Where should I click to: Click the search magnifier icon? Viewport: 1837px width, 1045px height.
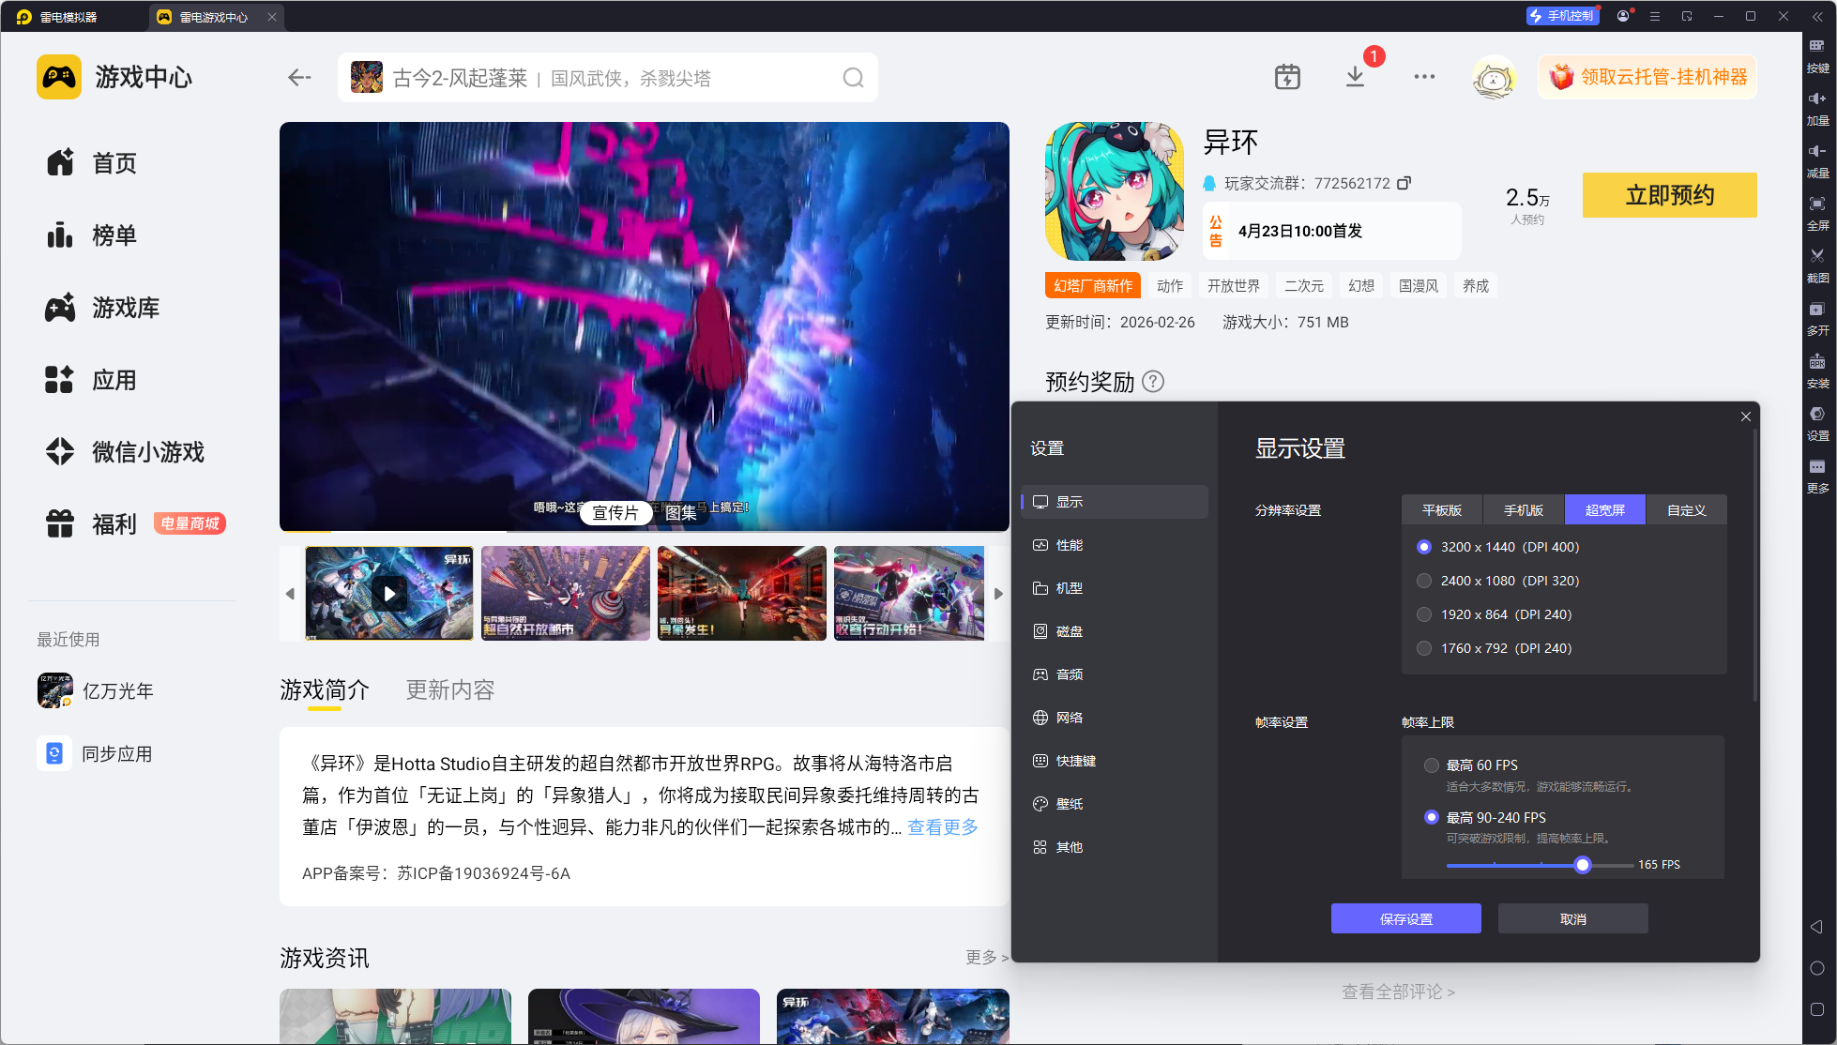pyautogui.click(x=853, y=78)
